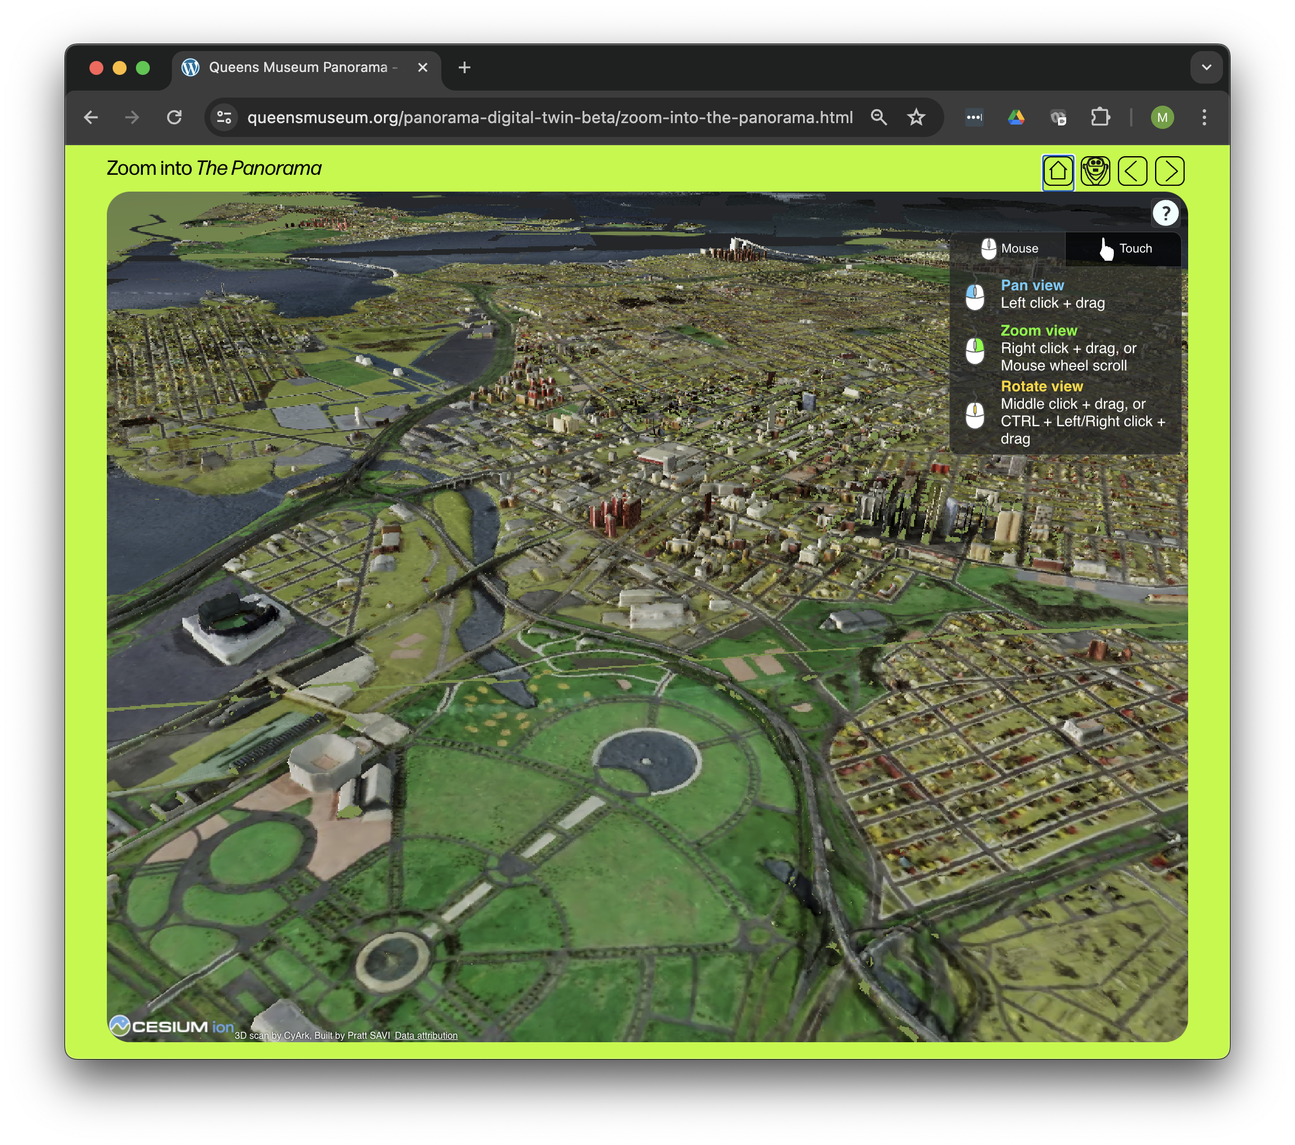Screen dimensions: 1295x1145
Task: Click the Rotate view mouse icon
Action: (975, 415)
